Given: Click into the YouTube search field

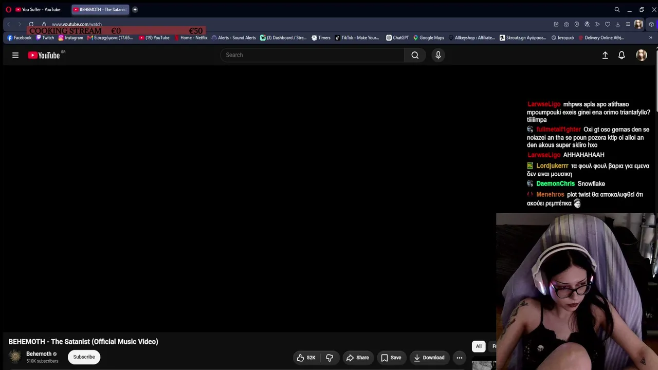Looking at the screenshot, I should (312, 55).
